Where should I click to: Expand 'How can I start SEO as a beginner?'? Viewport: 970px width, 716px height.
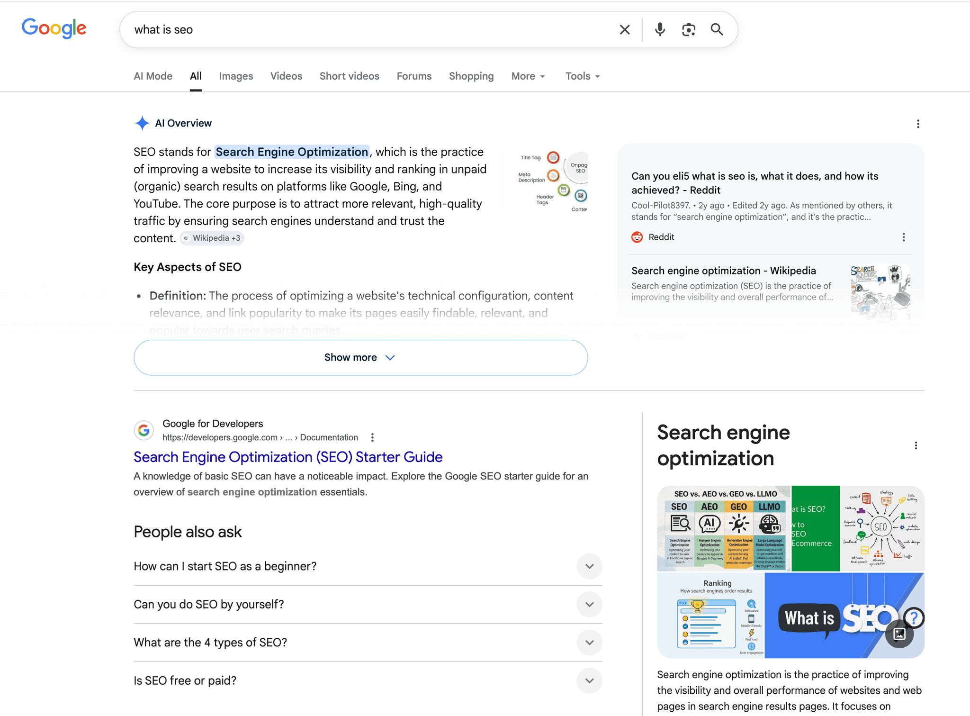point(368,566)
